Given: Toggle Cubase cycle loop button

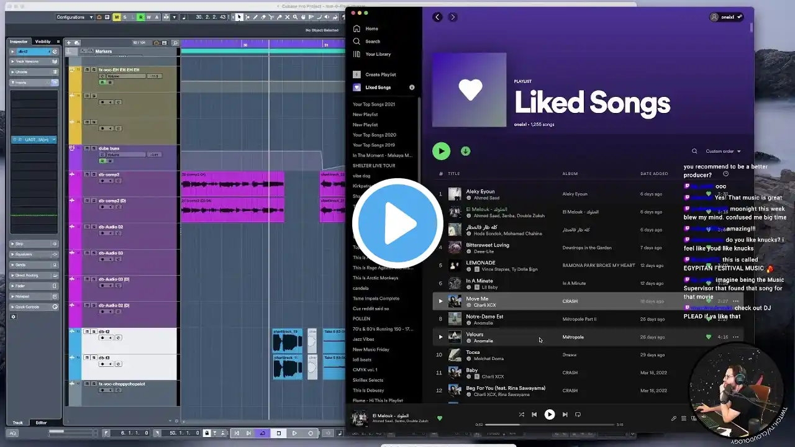Looking at the screenshot, I should coord(263,433).
